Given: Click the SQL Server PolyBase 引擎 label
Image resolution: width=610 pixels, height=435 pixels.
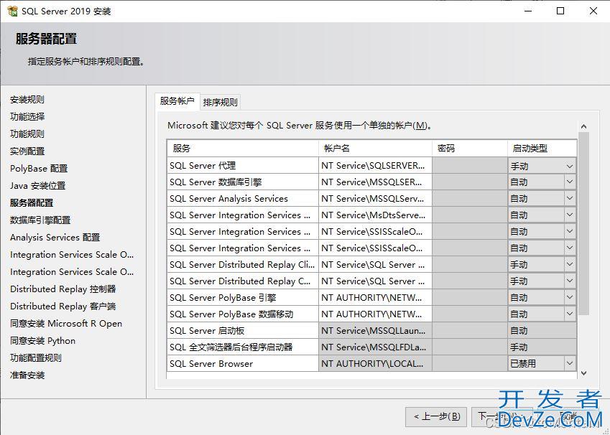Looking at the screenshot, I should (x=223, y=298).
